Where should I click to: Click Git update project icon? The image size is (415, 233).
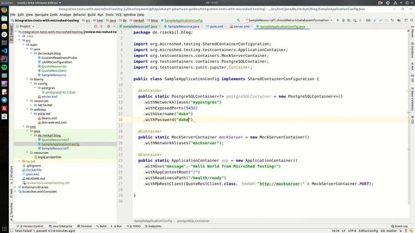[375, 20]
